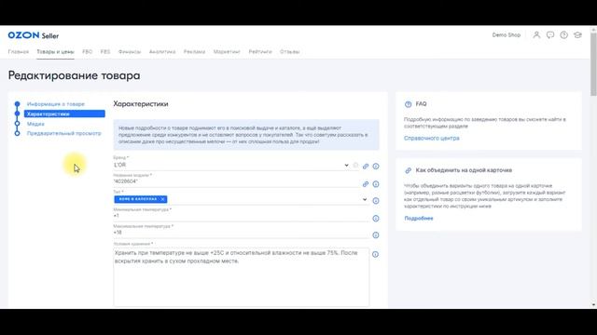The width and height of the screenshot is (597, 335).
Task: Click the faded icon beside brand dropdown arrow
Action: 355,166
